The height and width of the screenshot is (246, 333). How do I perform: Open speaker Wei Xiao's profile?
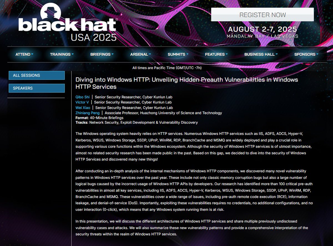[83, 108]
